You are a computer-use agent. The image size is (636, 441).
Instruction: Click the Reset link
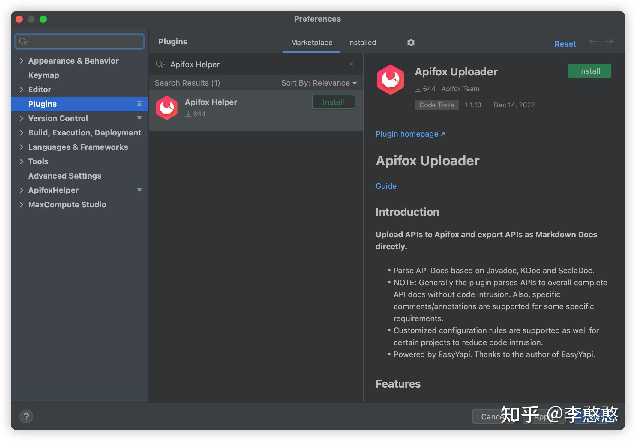point(565,44)
